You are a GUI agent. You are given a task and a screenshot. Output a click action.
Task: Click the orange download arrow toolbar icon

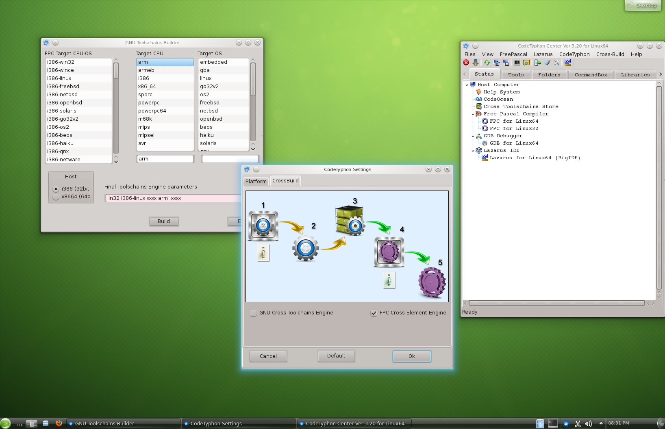pyautogui.click(x=476, y=63)
